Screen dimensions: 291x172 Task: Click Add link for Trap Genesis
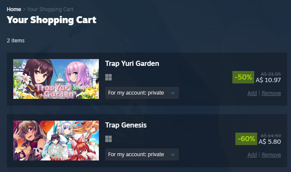252,154
